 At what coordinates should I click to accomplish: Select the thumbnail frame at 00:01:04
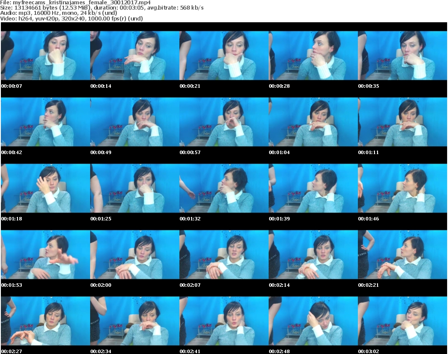click(x=313, y=122)
